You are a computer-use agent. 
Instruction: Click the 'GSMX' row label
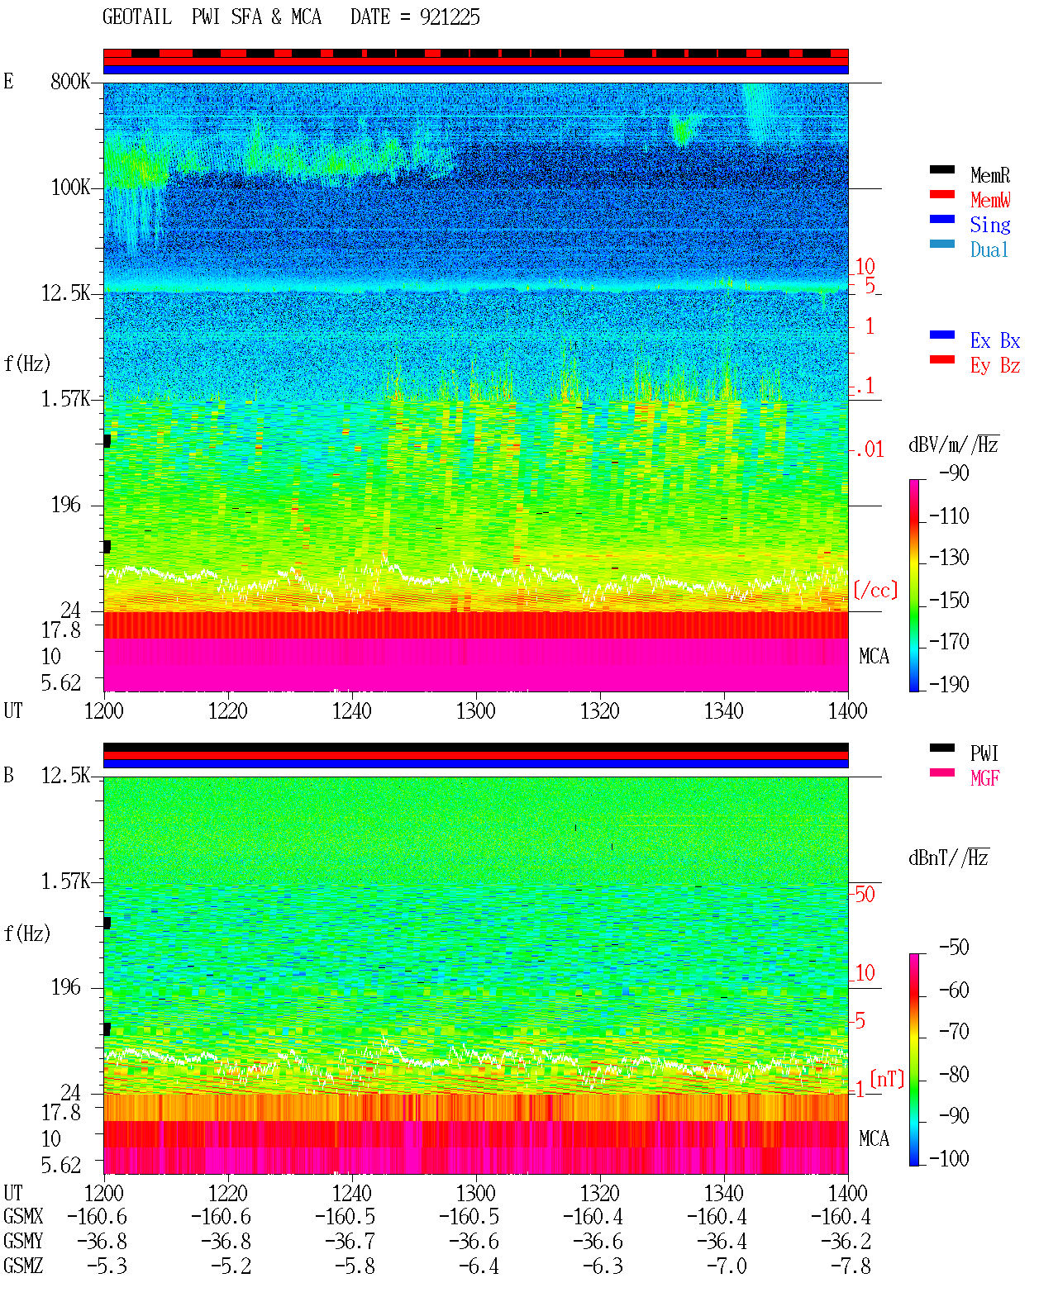coord(23,1217)
